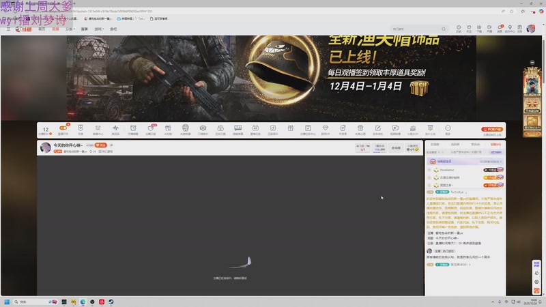The image size is (546, 307).
Task: Open the music note icon in toolbar
Action: click(x=272, y=128)
